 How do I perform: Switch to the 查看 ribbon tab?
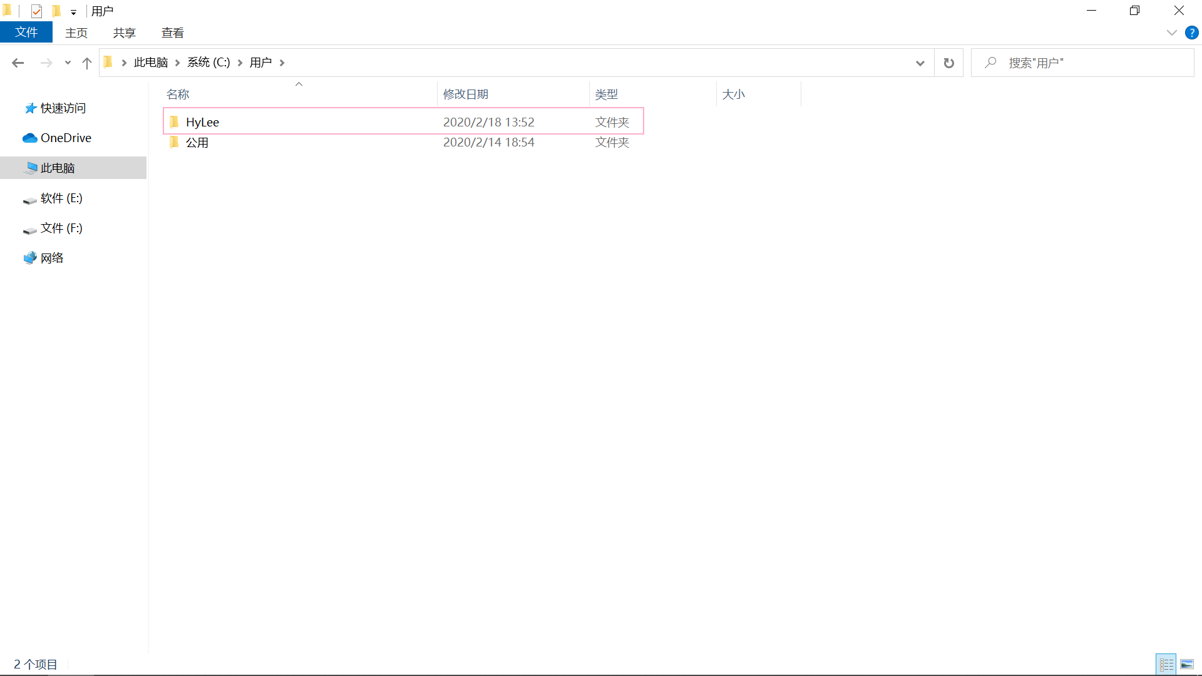tap(172, 33)
